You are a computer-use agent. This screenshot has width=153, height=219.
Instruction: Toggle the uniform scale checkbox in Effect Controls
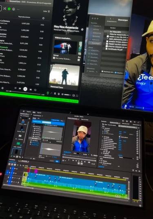point(120,137)
